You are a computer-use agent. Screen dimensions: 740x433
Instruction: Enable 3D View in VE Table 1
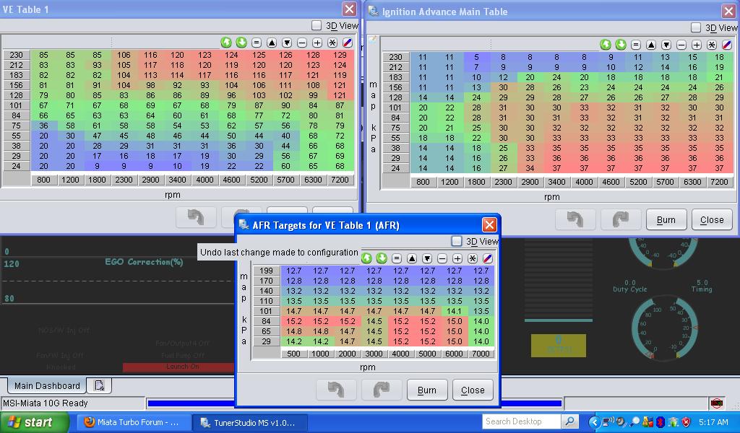coord(317,26)
